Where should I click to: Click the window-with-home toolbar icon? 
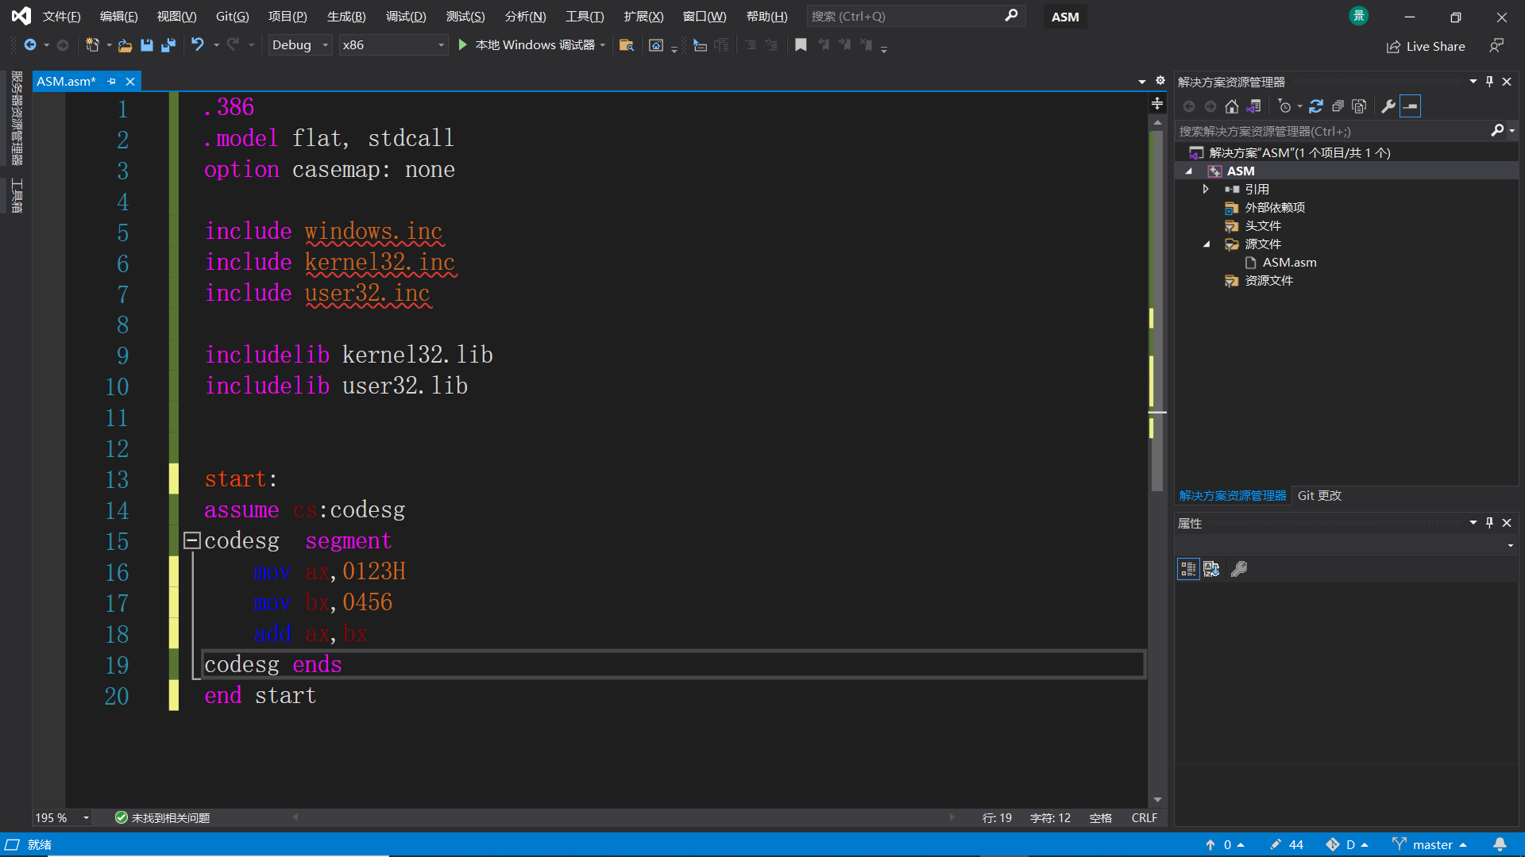pyautogui.click(x=656, y=45)
